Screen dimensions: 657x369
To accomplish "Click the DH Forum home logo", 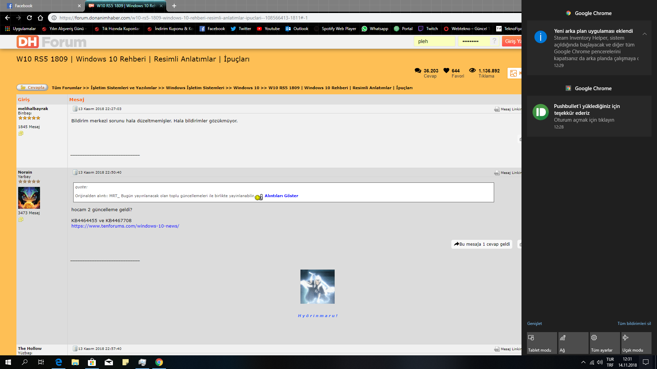I will coord(52,41).
